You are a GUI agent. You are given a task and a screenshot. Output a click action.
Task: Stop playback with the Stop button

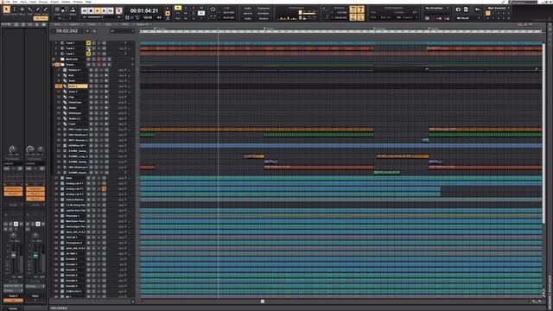coord(91,11)
